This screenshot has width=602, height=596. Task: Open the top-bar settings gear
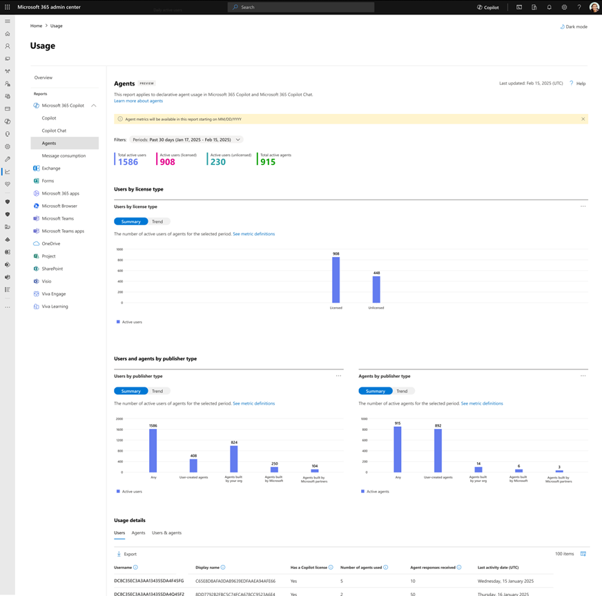pos(564,7)
